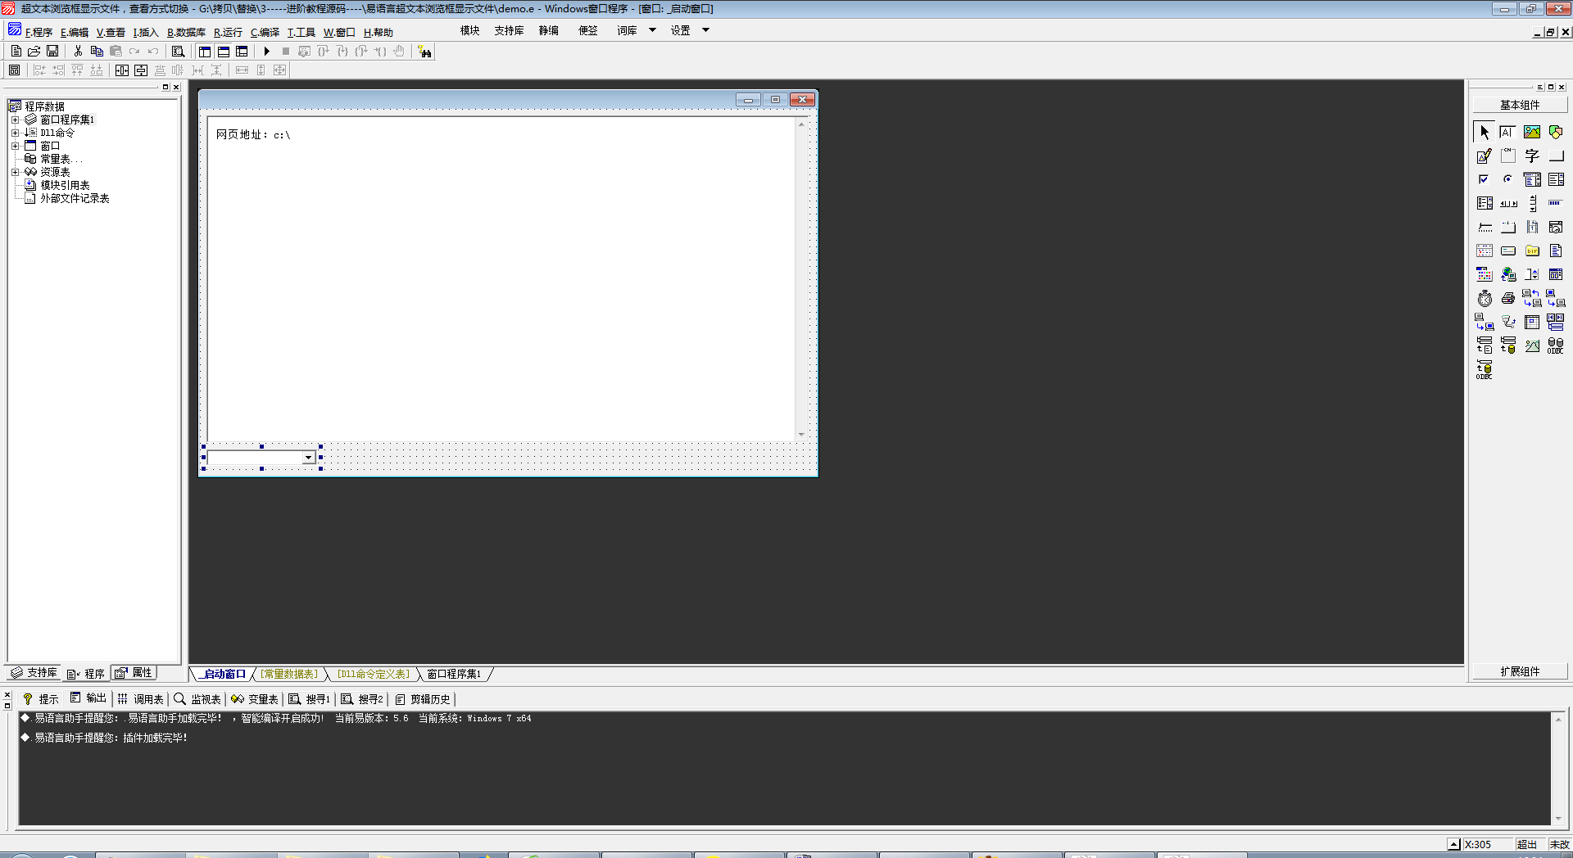1573x858 pixels.
Task: Expand the 资源表 tree node
Action: 15,172
